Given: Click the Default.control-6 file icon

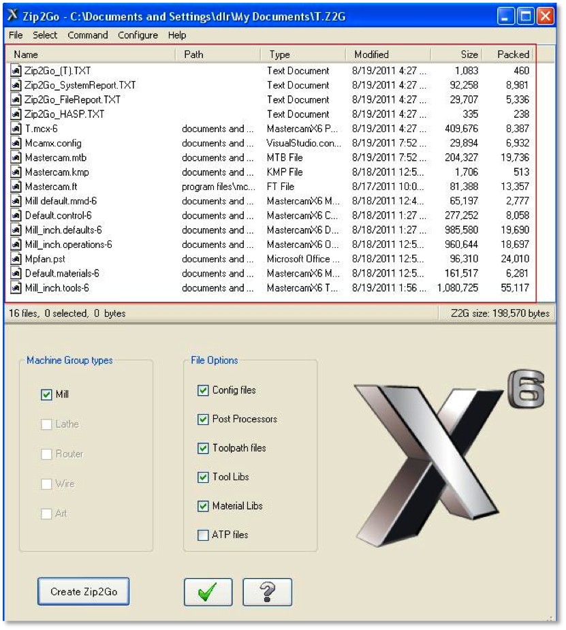Looking at the screenshot, I should pyautogui.click(x=16, y=215).
